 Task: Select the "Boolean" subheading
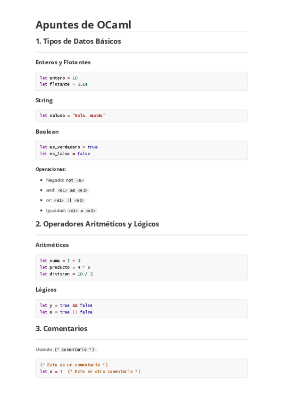[x=47, y=131]
